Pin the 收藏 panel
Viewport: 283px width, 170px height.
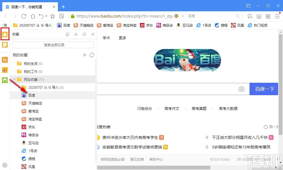point(84,34)
